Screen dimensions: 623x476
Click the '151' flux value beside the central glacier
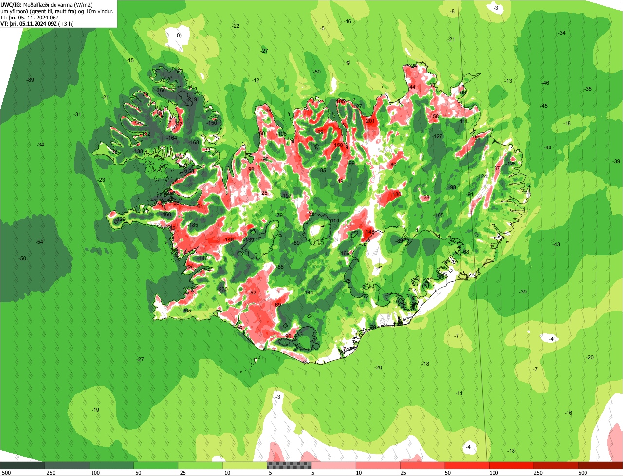coord(334,220)
